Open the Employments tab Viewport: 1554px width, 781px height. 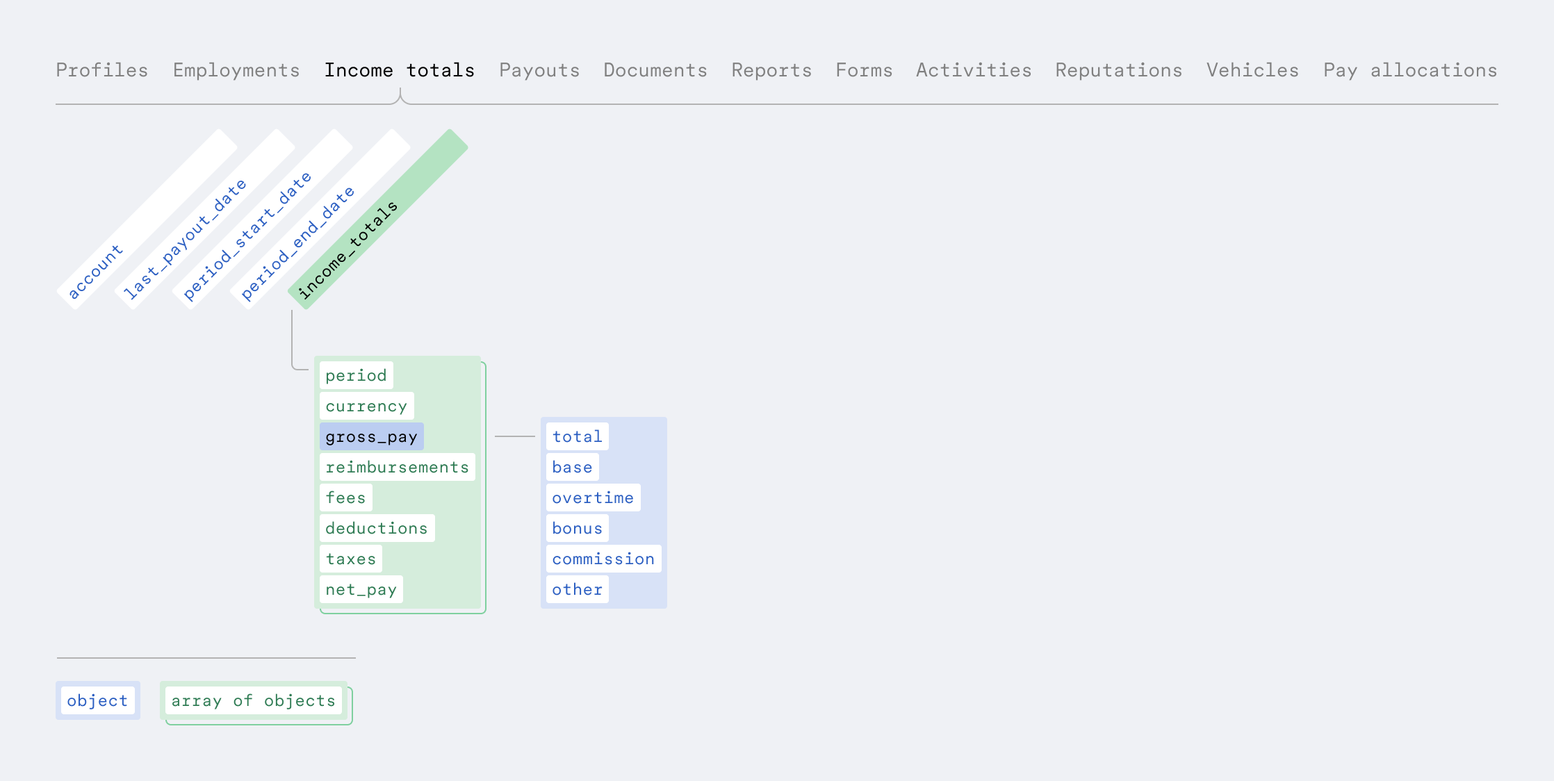236,70
